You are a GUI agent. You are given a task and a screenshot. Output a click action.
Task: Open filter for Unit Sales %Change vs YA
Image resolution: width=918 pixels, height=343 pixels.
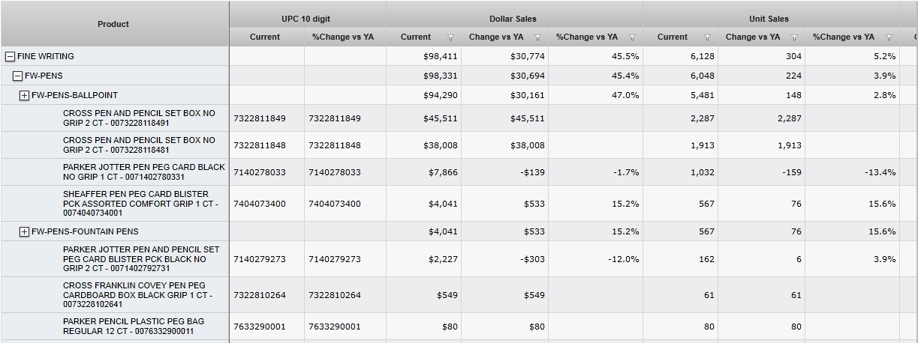(889, 37)
